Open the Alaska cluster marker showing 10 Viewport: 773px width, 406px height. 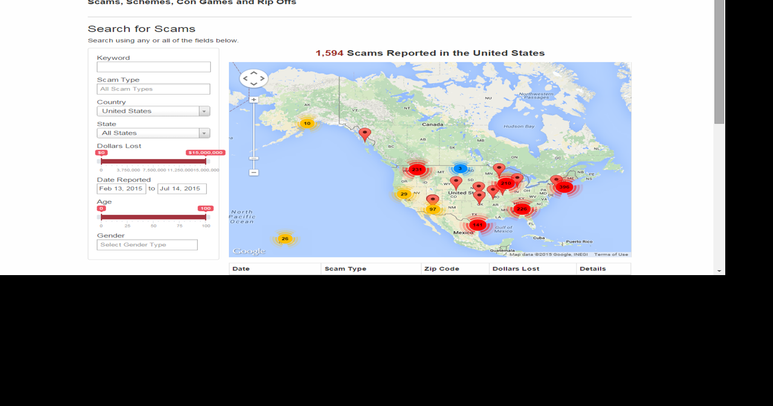(x=307, y=124)
